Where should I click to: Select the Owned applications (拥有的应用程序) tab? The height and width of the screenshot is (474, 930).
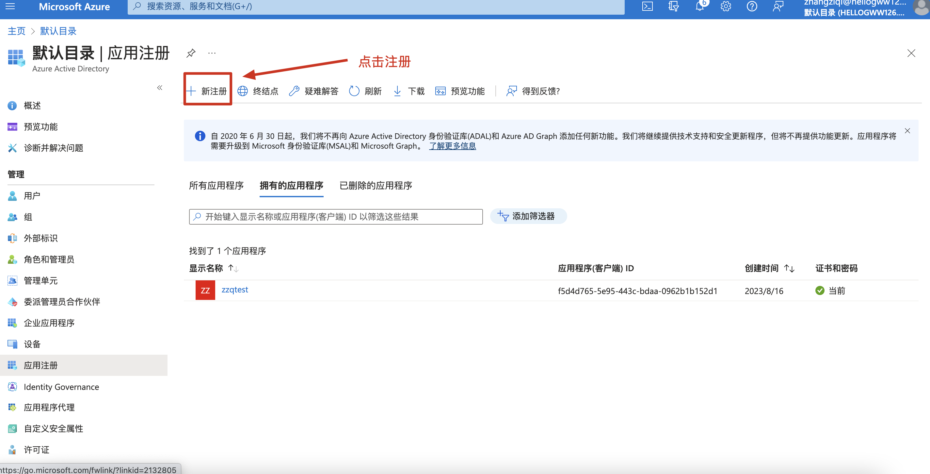(291, 185)
